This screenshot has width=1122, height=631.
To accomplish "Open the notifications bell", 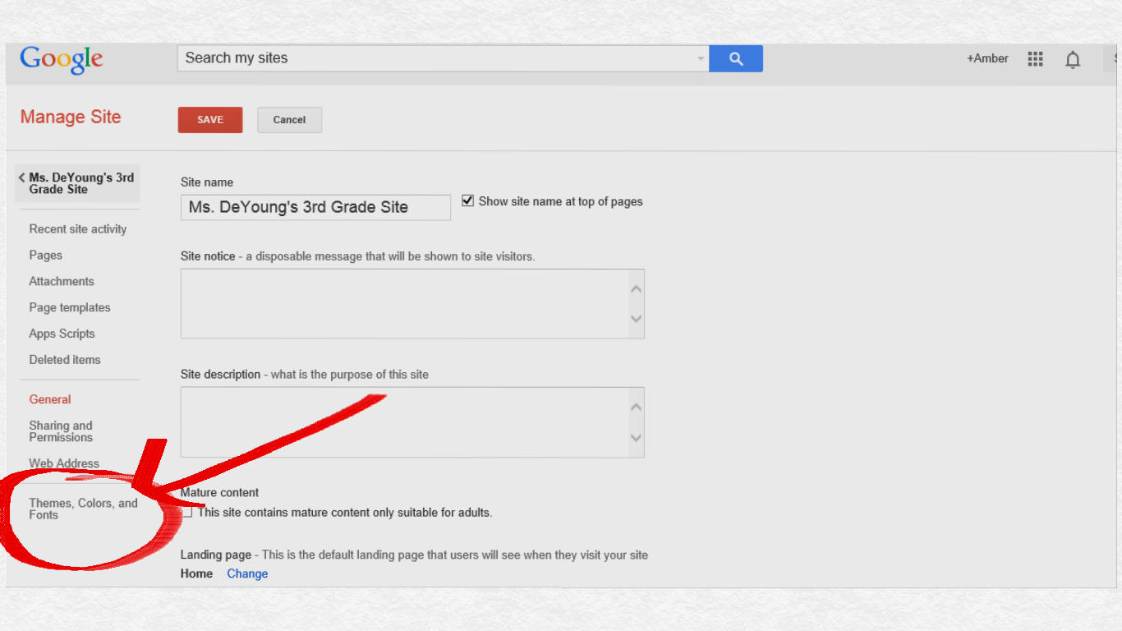I will (x=1073, y=59).
